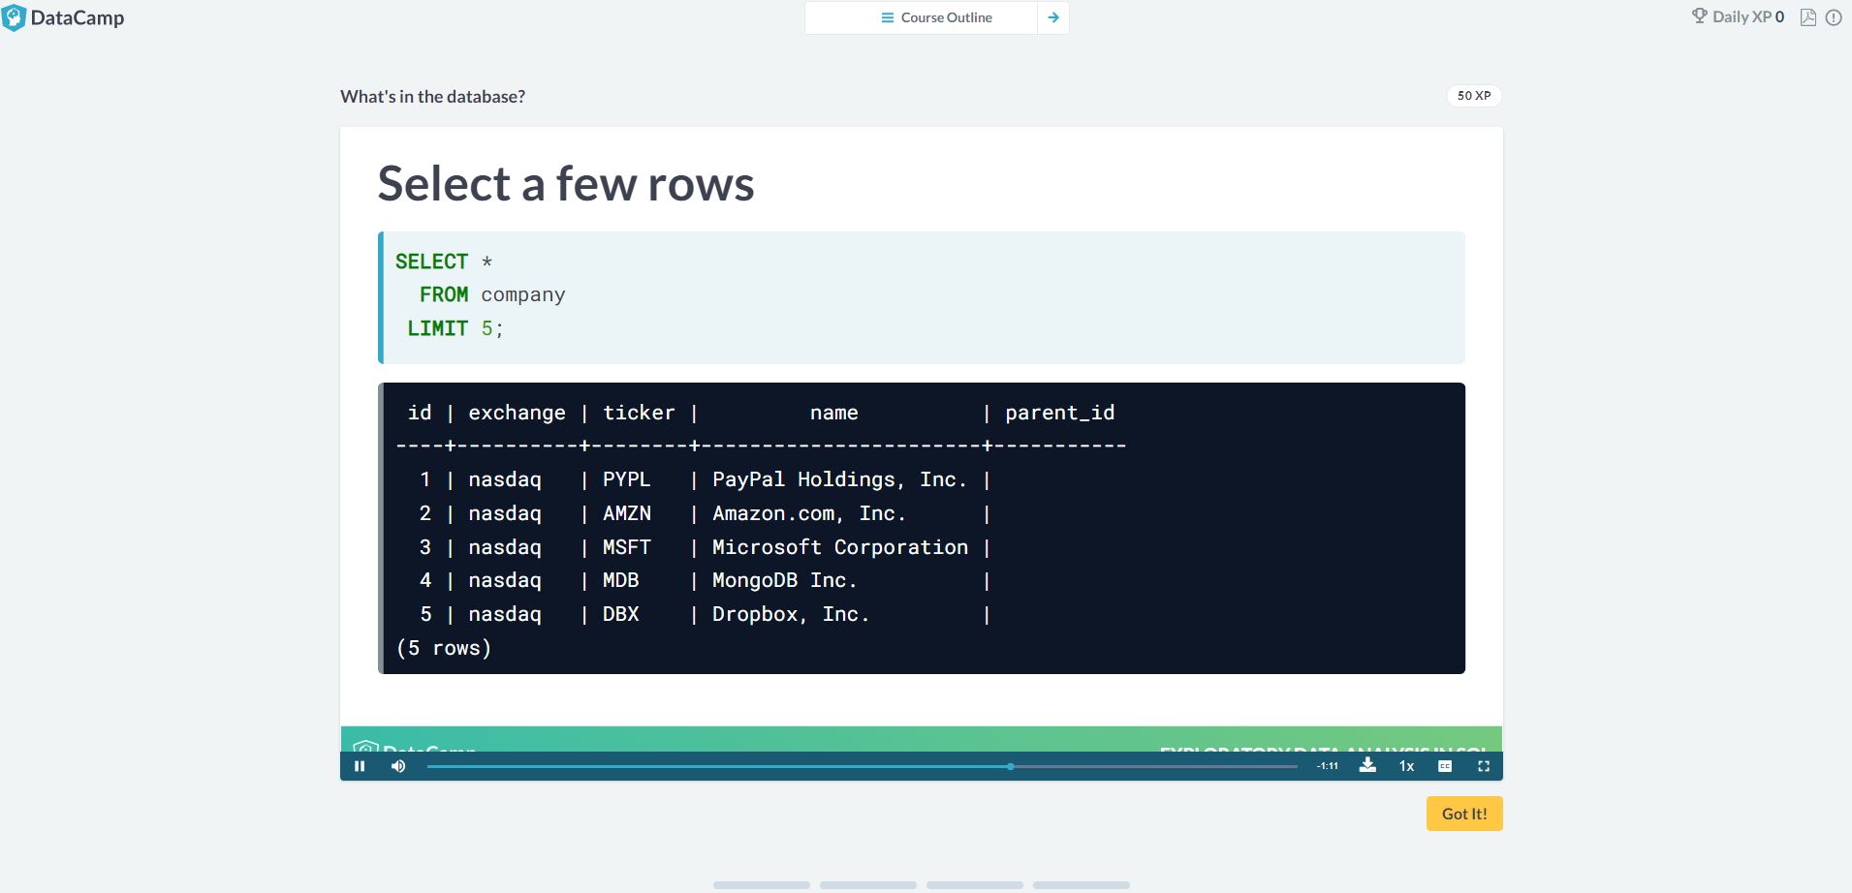The height and width of the screenshot is (893, 1852).
Task: Click 'Microsoft Corporation' cell
Action: (x=840, y=547)
